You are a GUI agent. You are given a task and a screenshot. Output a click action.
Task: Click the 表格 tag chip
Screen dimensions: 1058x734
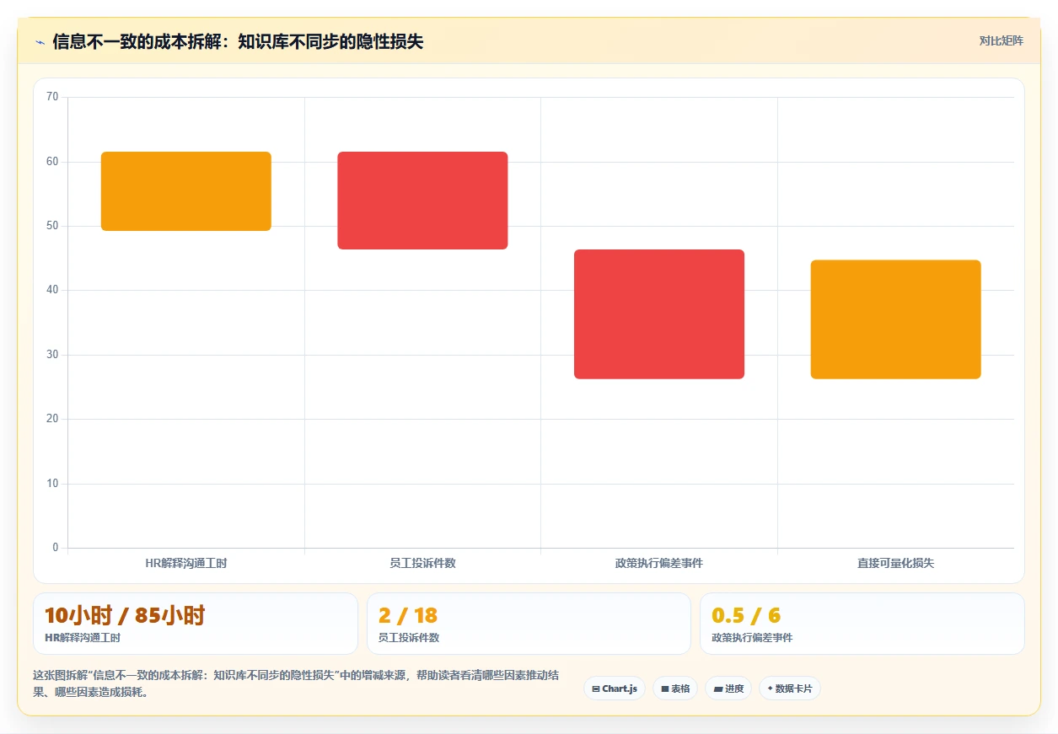(x=675, y=688)
